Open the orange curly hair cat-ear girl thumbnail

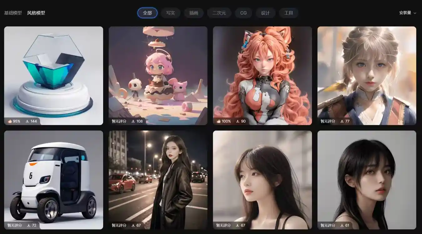click(x=262, y=76)
